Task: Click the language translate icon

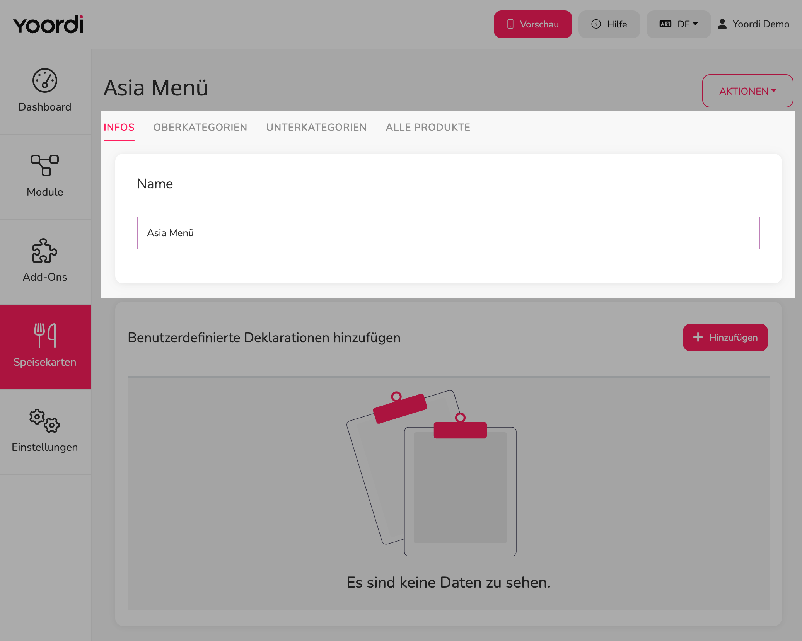Action: (x=665, y=24)
